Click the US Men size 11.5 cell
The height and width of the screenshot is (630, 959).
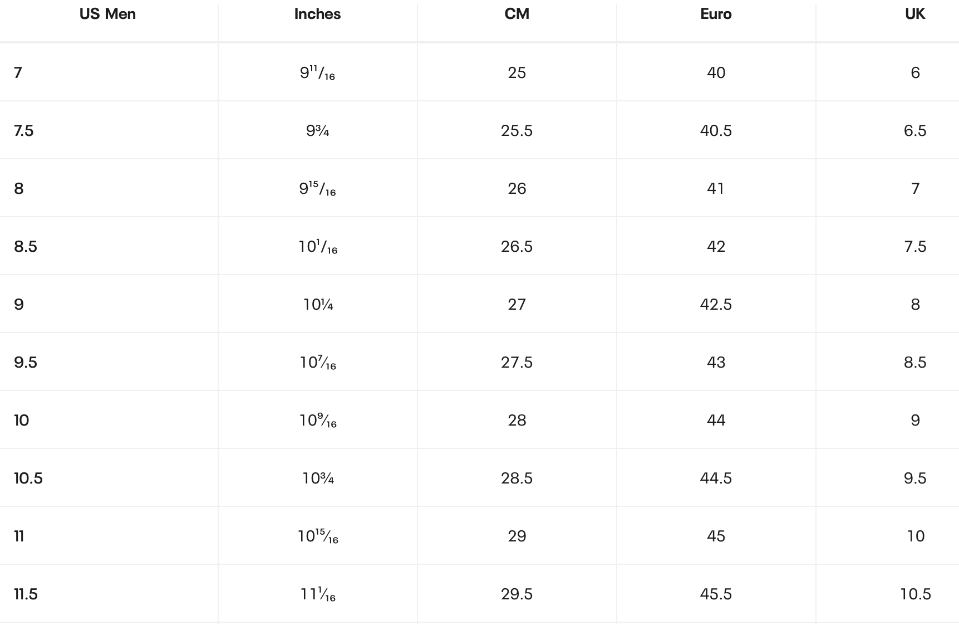[26, 594]
